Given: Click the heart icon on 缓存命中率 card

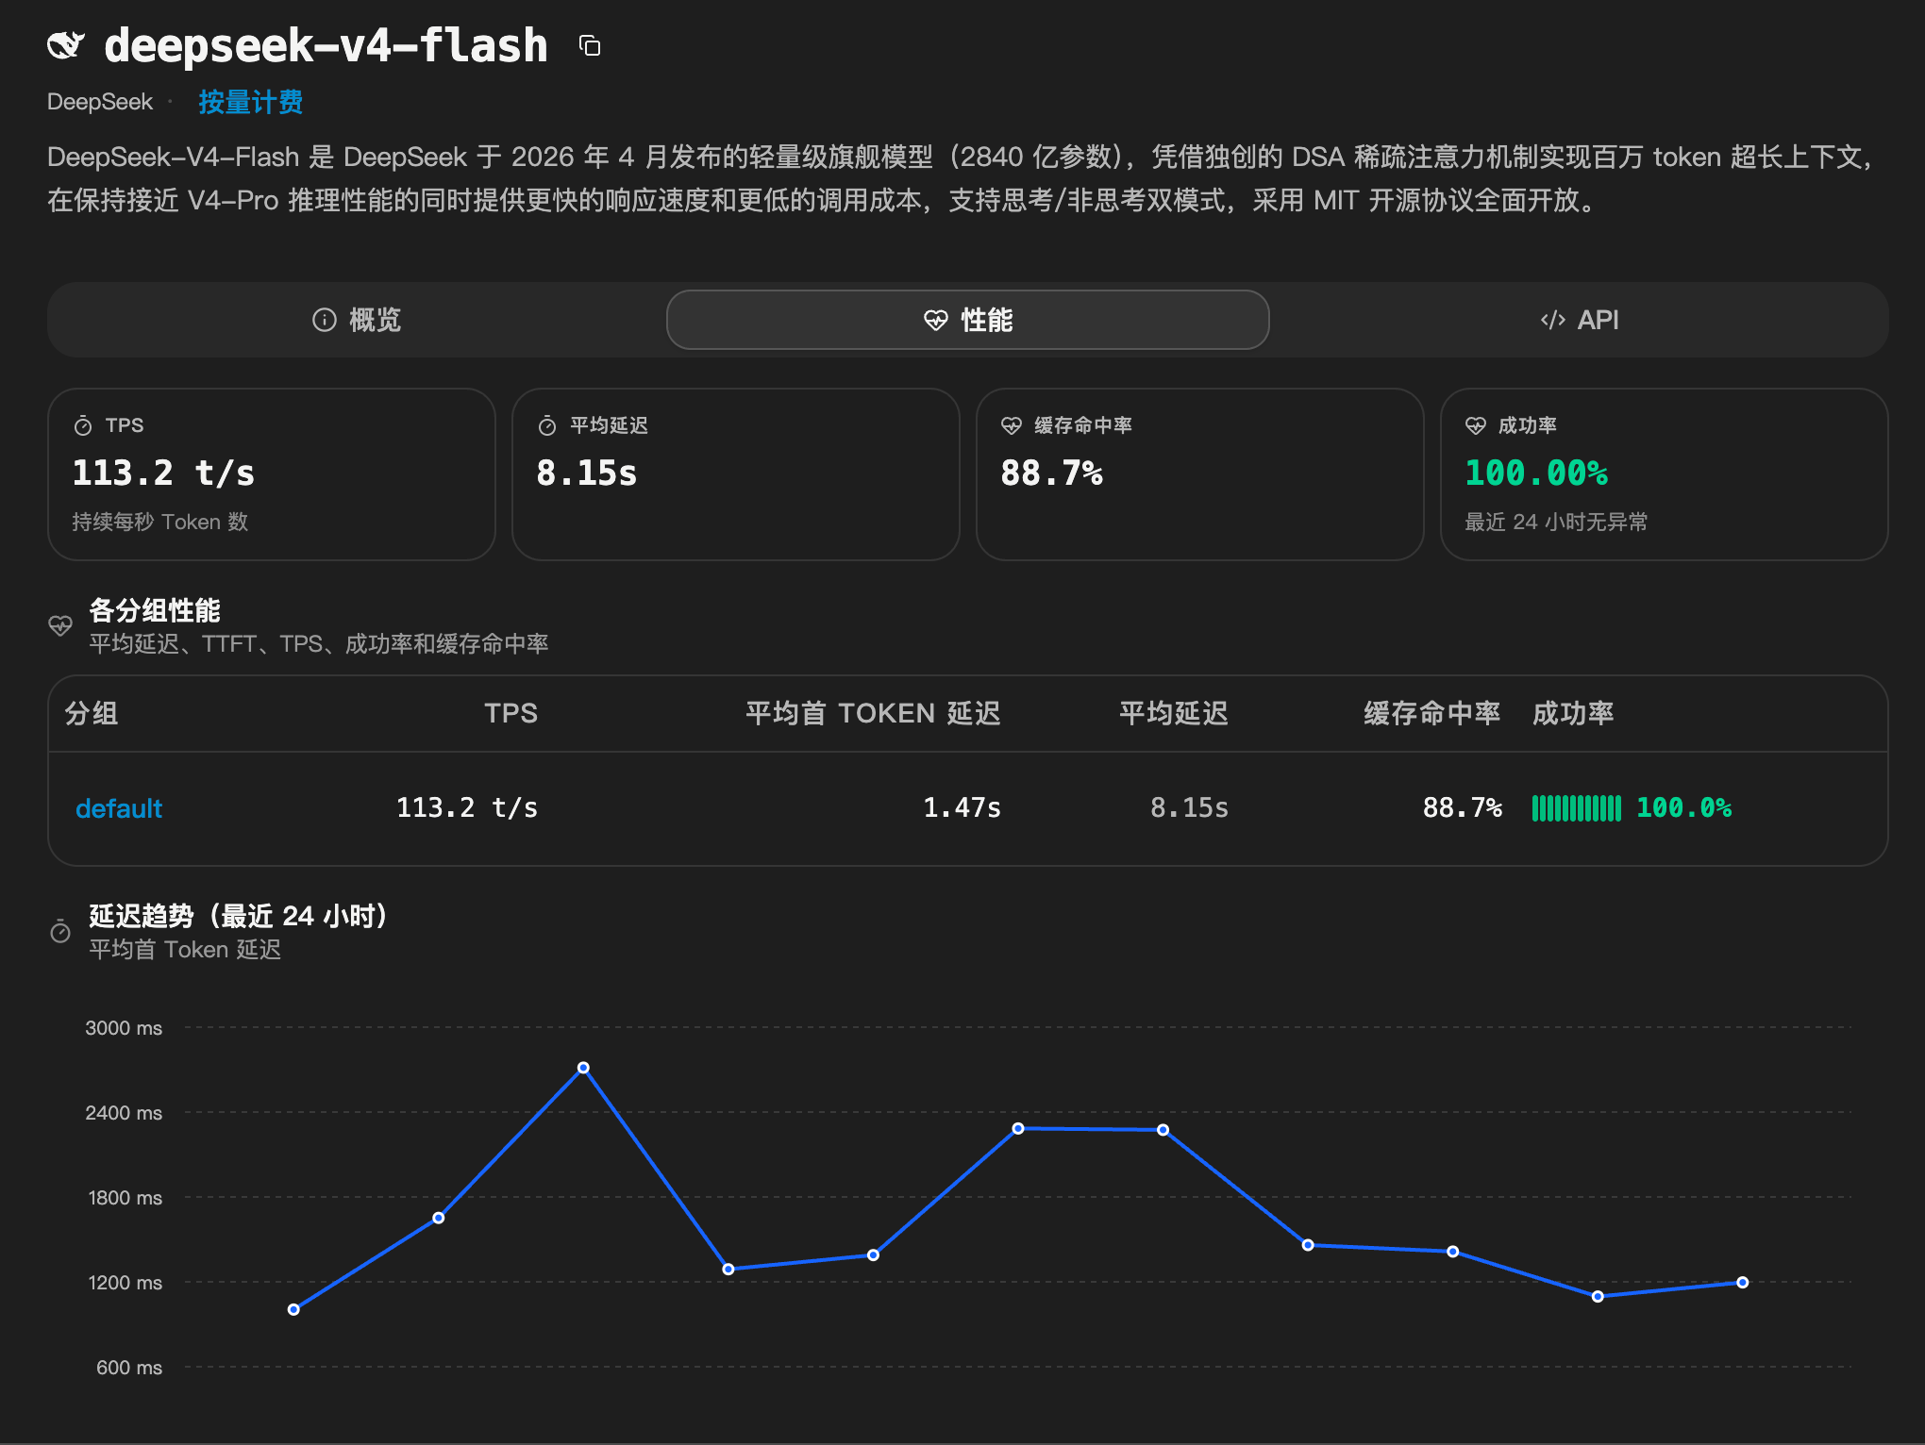Looking at the screenshot, I should (x=1012, y=425).
